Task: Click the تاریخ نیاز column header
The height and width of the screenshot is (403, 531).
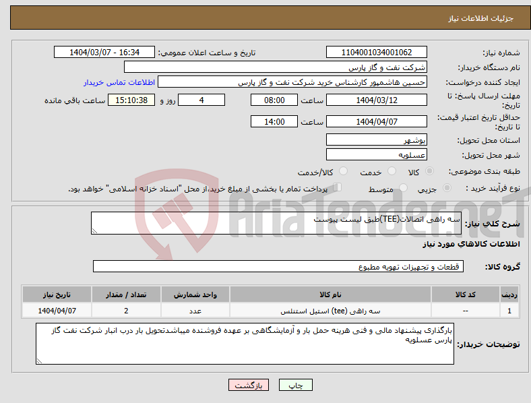Action: coord(57,294)
